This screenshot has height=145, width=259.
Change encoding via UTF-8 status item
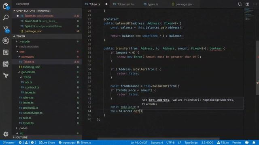170,143
